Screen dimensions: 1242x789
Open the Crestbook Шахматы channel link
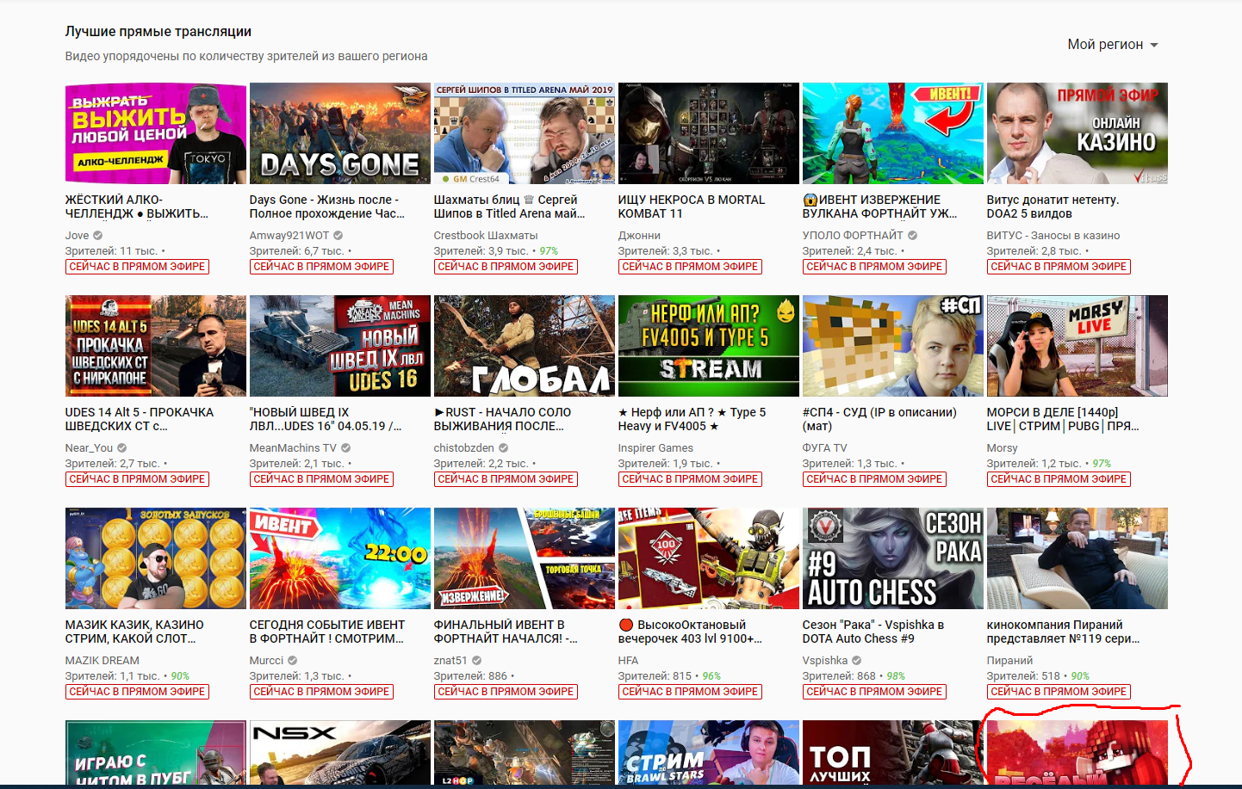pyautogui.click(x=485, y=236)
